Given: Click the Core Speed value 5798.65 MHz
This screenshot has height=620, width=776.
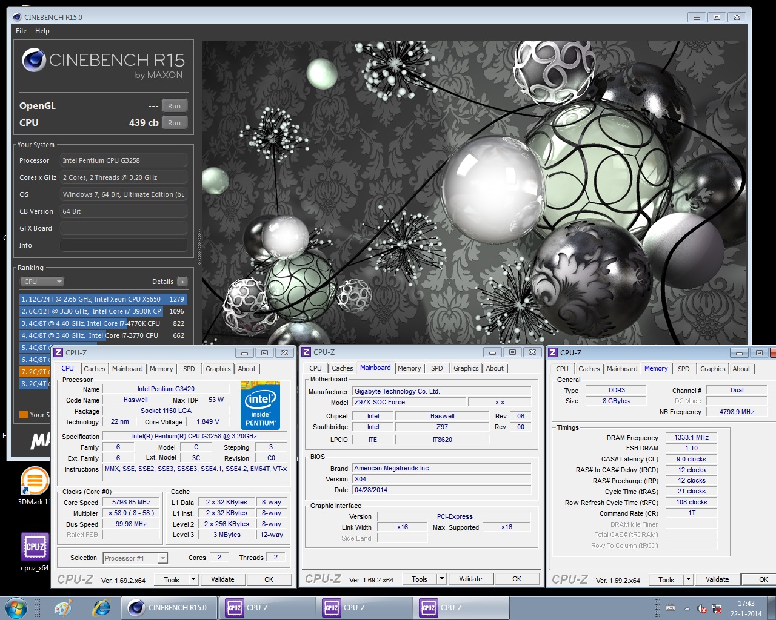Looking at the screenshot, I should pyautogui.click(x=131, y=503).
